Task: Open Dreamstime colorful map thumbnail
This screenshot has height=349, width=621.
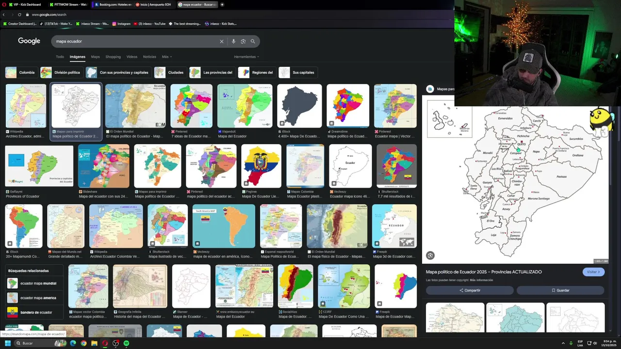Action: click(348, 106)
